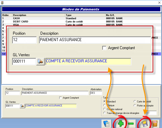Toggle the Argent Comptant checkbox beside Abréviation field
Image resolution: width=162 pixels, height=128 pixels.
point(60,98)
